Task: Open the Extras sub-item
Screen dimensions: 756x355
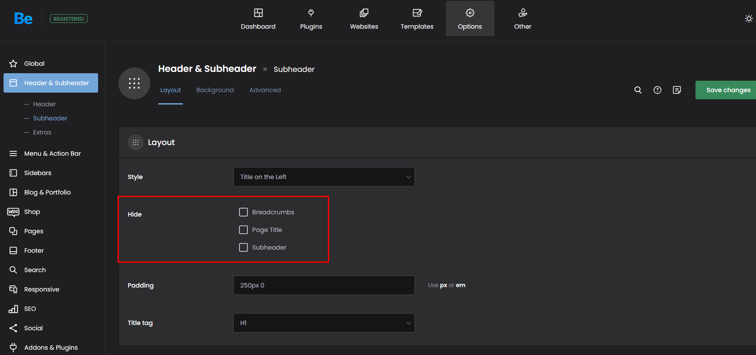Action: (42, 132)
